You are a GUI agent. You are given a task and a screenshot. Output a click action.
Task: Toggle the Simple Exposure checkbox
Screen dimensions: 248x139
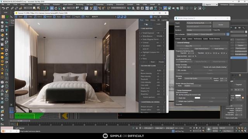tap(141, 33)
